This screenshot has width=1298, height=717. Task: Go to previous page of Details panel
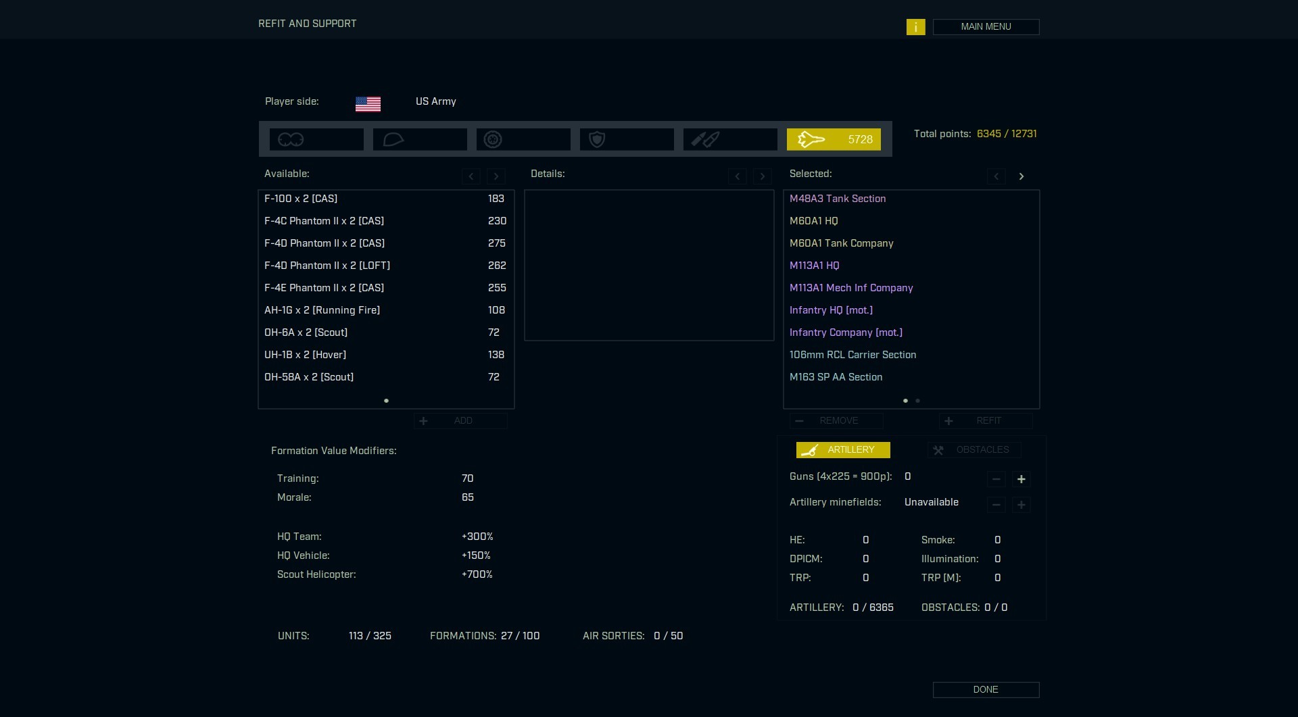pyautogui.click(x=737, y=176)
